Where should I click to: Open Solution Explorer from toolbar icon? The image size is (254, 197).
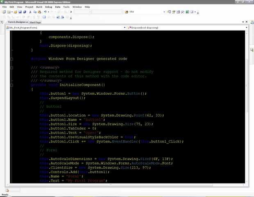[169, 12]
